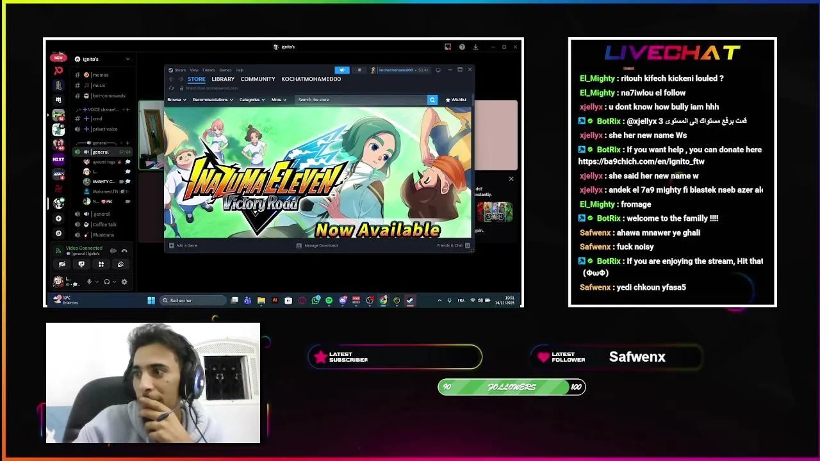This screenshot has height=461, width=820.
Task: Open the Discord activities button
Action: (101, 264)
